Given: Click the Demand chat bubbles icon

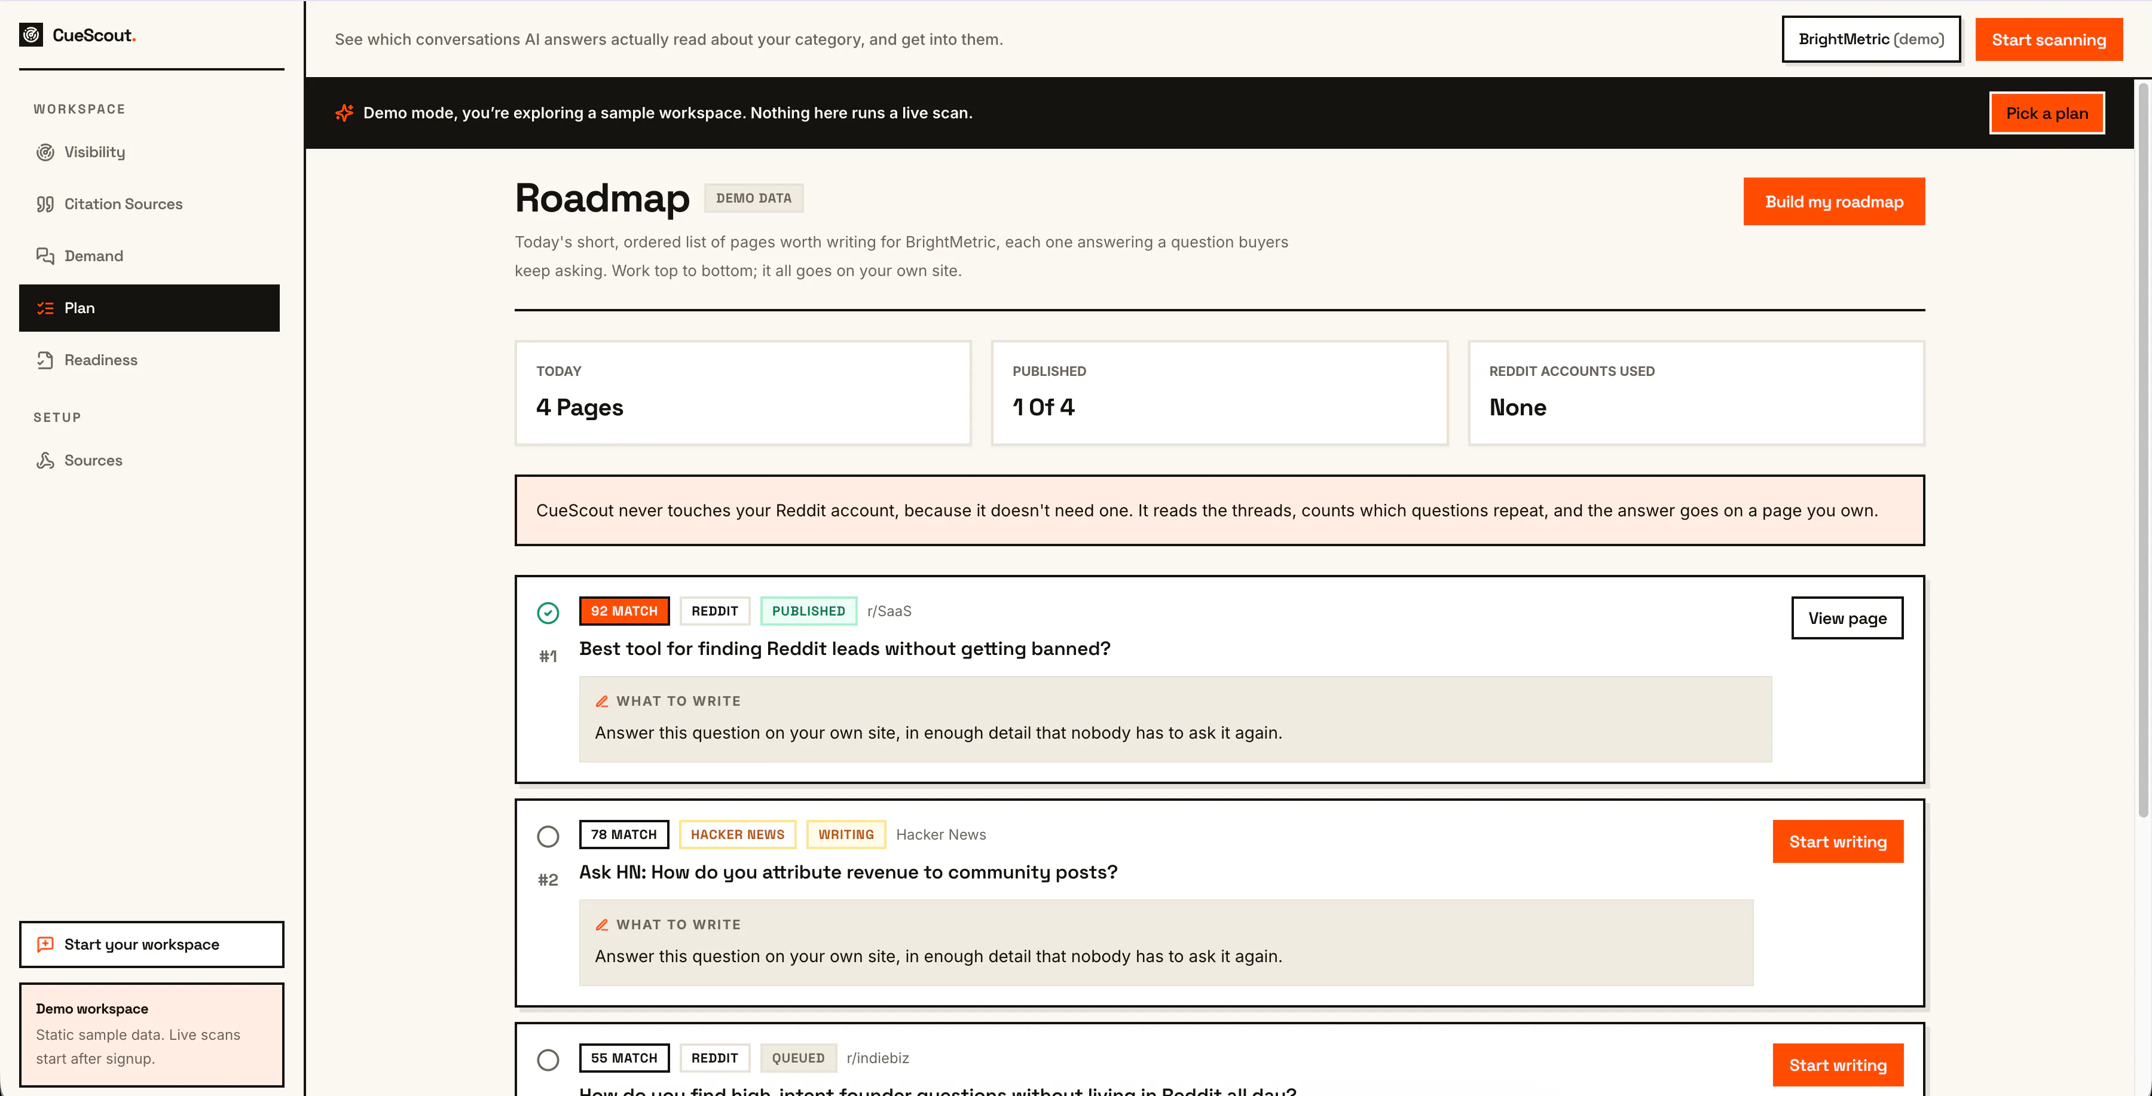Looking at the screenshot, I should pos(45,256).
